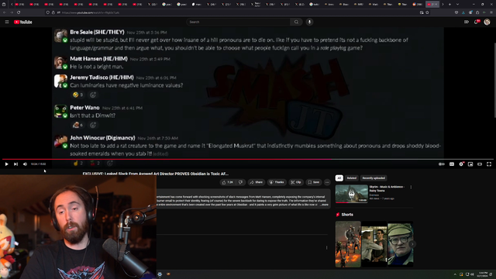The image size is (496, 279).
Task: Expand description with ...more
Action: [324, 205]
